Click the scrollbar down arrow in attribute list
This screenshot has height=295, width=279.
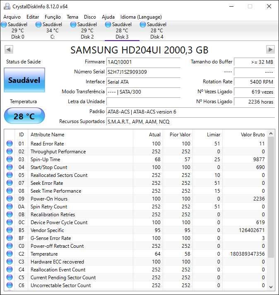271,287
